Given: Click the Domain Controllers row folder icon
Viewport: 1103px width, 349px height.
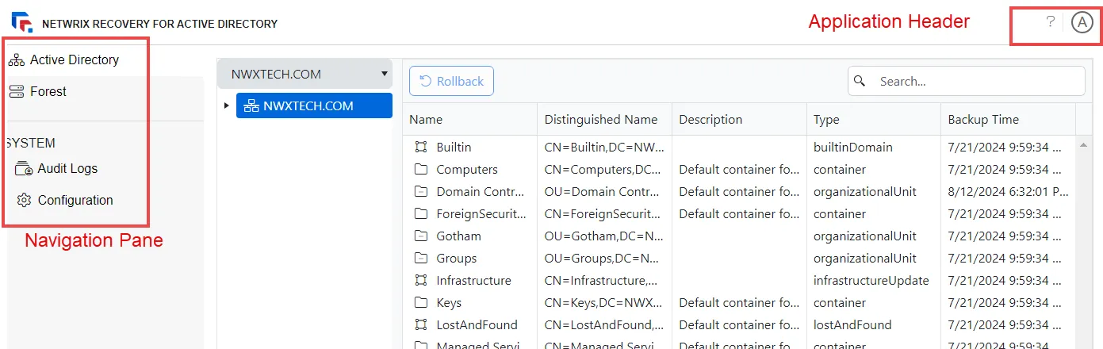Looking at the screenshot, I should (421, 191).
